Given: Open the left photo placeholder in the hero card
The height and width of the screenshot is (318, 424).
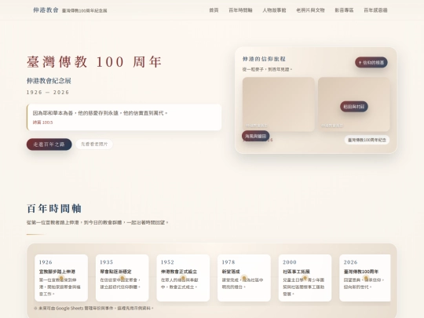Looking at the screenshot, I should (279, 104).
